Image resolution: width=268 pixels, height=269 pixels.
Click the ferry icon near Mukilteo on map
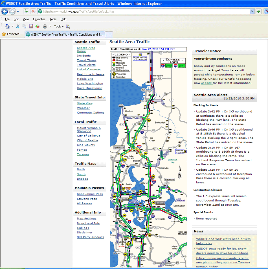click(121, 105)
